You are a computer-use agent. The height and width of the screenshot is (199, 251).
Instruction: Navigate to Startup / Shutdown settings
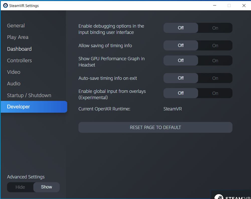tap(29, 95)
